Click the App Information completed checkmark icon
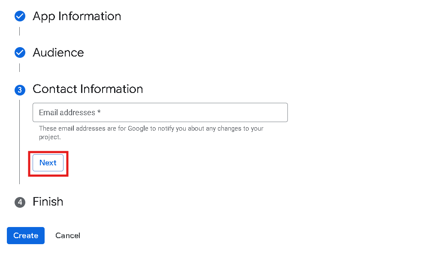Image resolution: width=438 pixels, height=260 pixels. click(20, 16)
